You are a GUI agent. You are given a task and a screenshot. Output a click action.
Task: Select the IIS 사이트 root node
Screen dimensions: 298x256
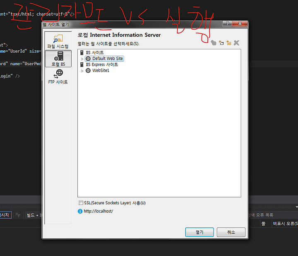point(92,53)
